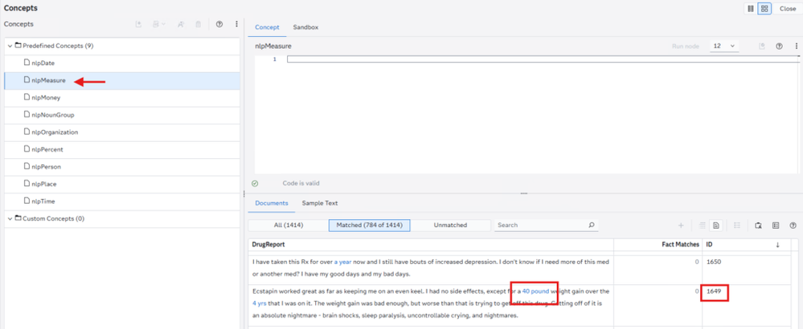Switch to the grid layout view
Viewport: 803px width, 329px height.
point(764,9)
